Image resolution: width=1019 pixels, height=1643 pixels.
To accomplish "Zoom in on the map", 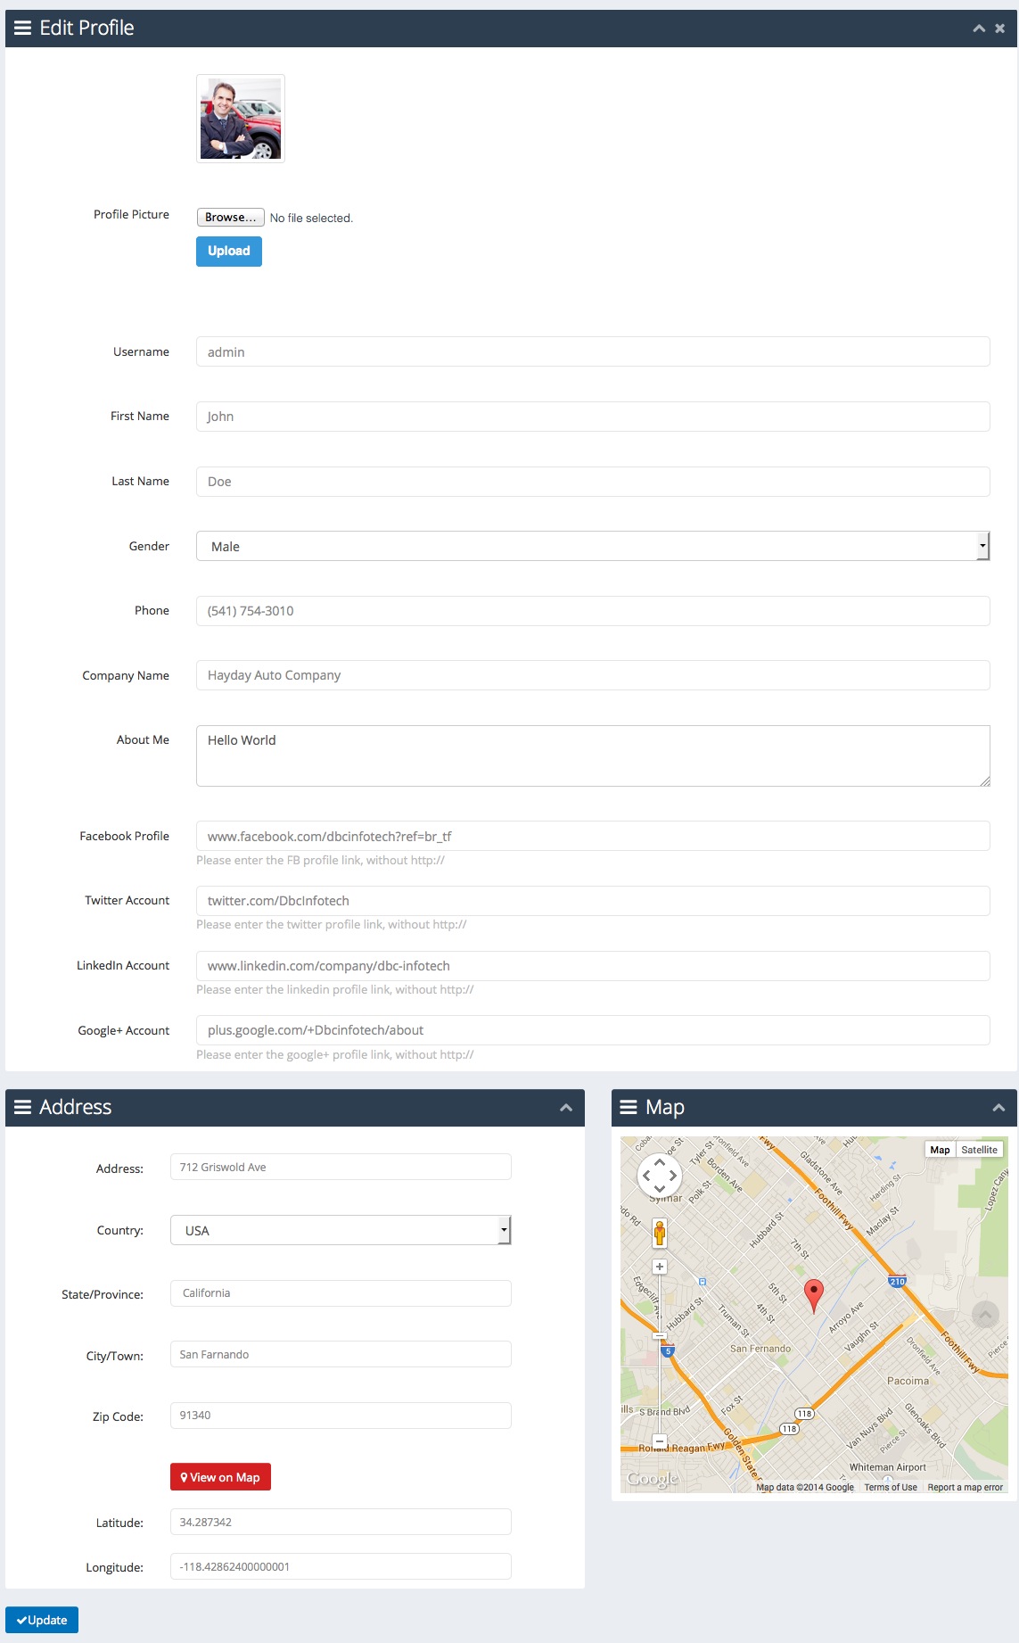I will point(660,1267).
